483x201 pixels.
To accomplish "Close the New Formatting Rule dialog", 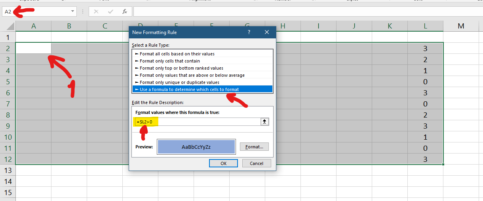I will click(267, 32).
